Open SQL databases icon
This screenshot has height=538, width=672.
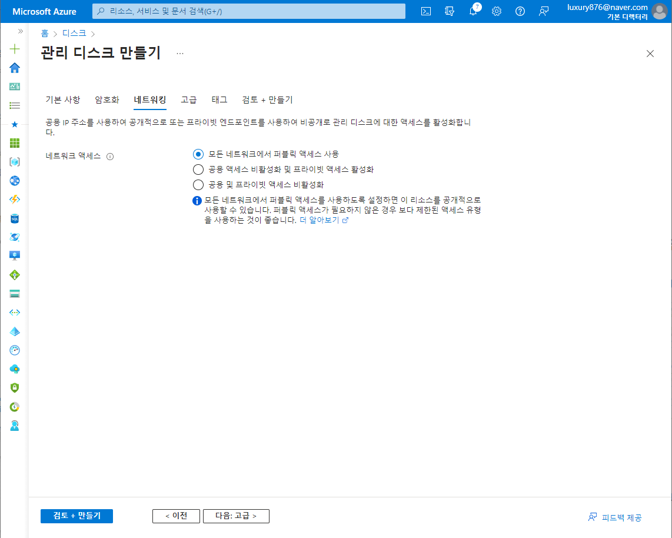15,218
